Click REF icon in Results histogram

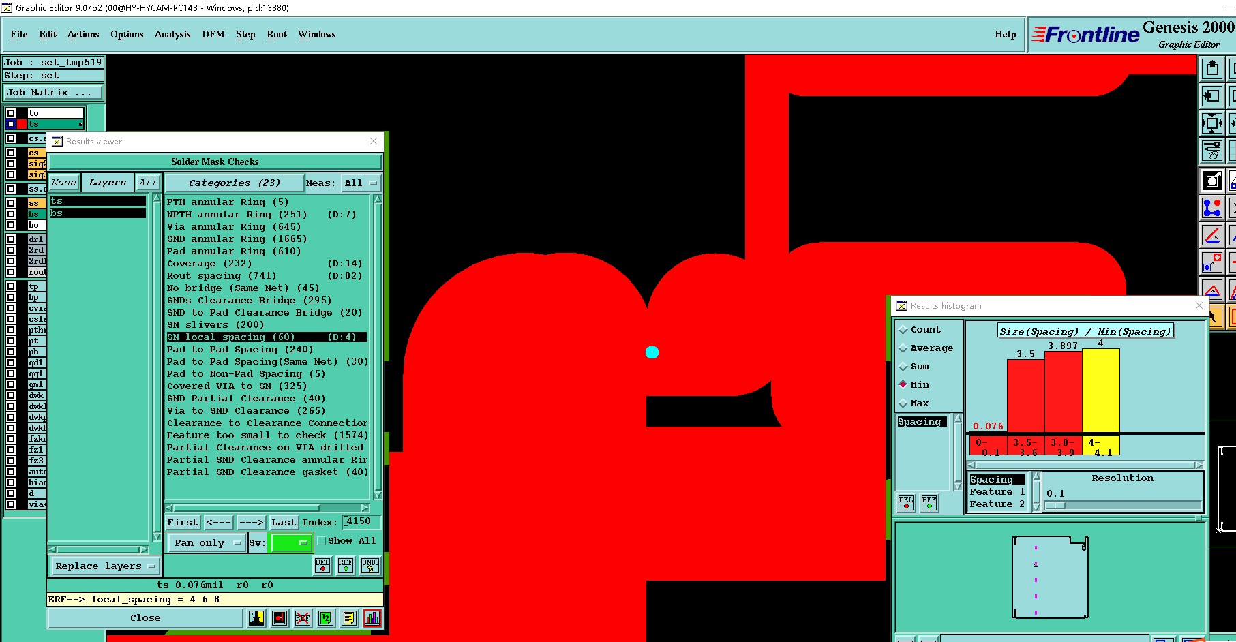[929, 503]
